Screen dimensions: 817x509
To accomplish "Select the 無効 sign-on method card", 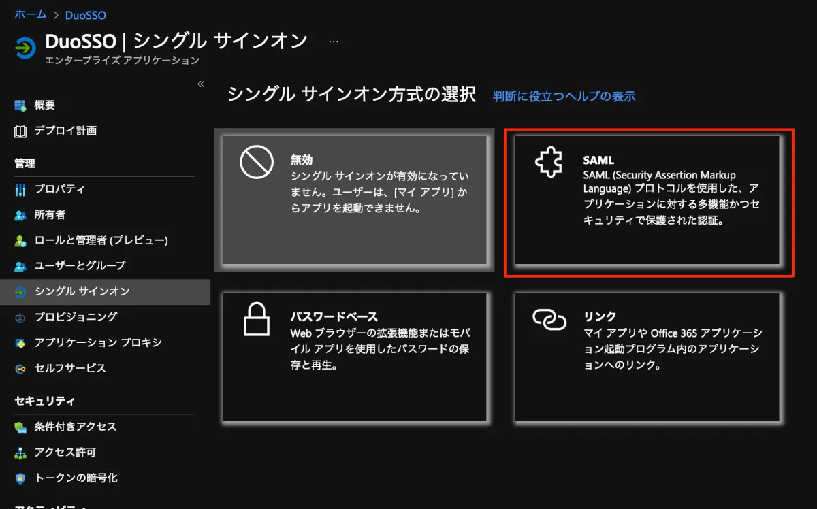I will tap(354, 199).
